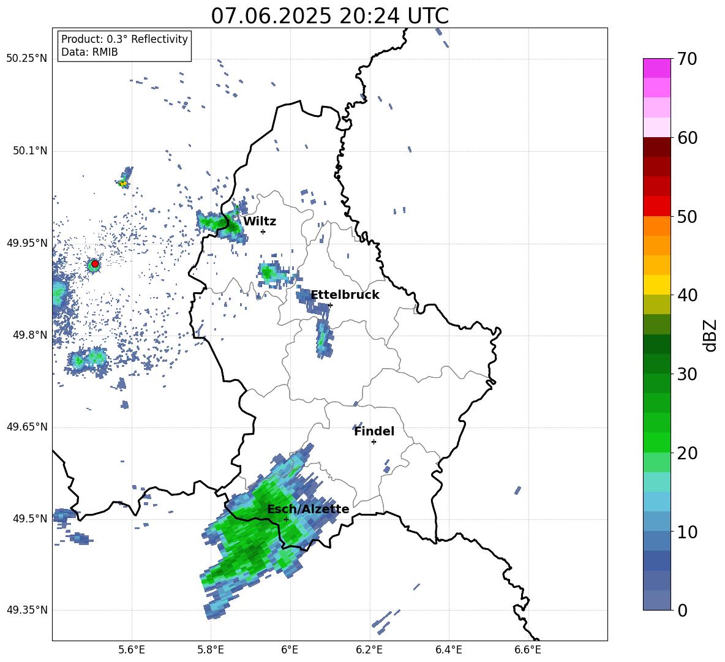Click the magenta swatch atop the colorbar
Viewport: 725px width, 662px height.
657,68
